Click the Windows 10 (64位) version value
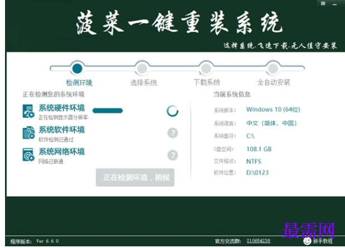Image resolution: width=345 pixels, height=248 pixels. (273, 110)
